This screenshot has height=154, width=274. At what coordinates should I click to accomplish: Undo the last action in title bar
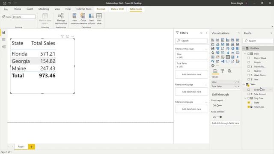click(10, 3)
